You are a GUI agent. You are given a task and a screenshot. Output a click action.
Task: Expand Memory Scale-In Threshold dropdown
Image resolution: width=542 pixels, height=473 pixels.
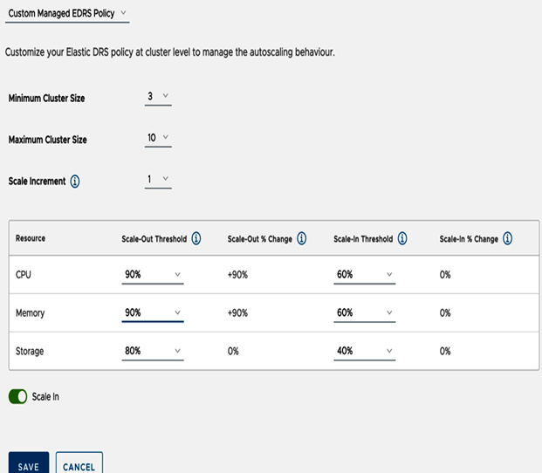pyautogui.click(x=364, y=313)
